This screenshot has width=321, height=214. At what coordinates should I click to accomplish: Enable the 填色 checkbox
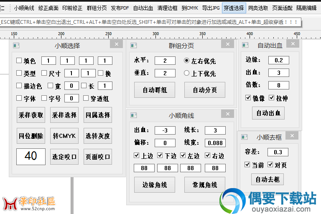19,61
